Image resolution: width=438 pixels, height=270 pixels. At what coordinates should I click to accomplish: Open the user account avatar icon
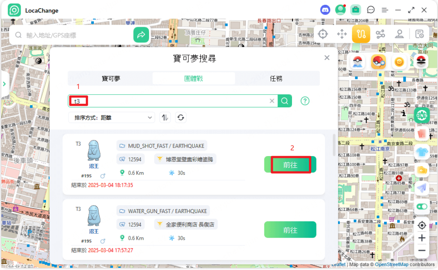click(x=340, y=11)
